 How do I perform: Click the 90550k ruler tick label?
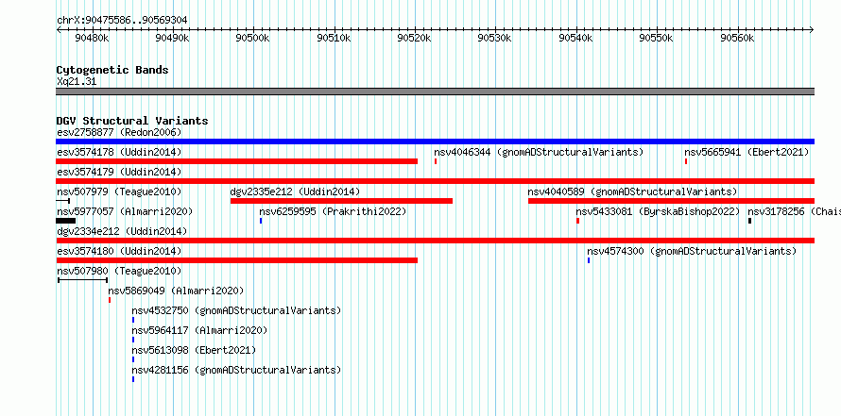(657, 38)
